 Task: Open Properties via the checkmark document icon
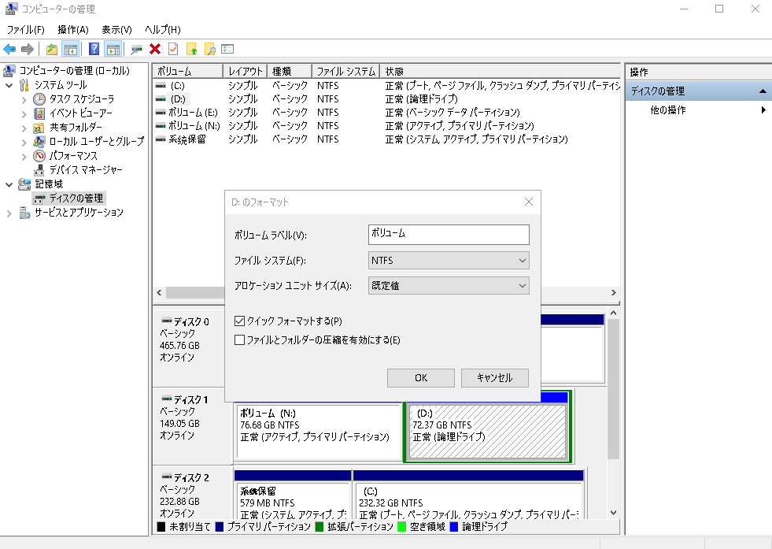[x=172, y=48]
